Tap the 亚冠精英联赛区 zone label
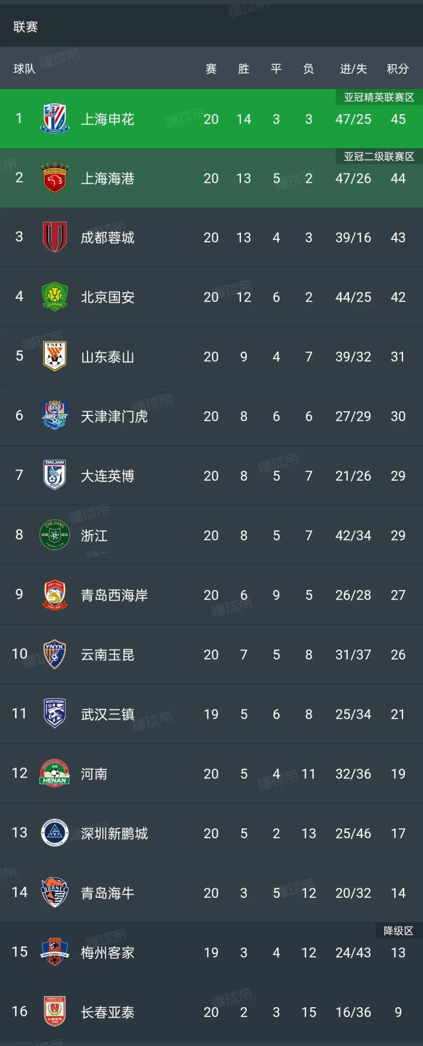423x1046 pixels. coord(379,97)
